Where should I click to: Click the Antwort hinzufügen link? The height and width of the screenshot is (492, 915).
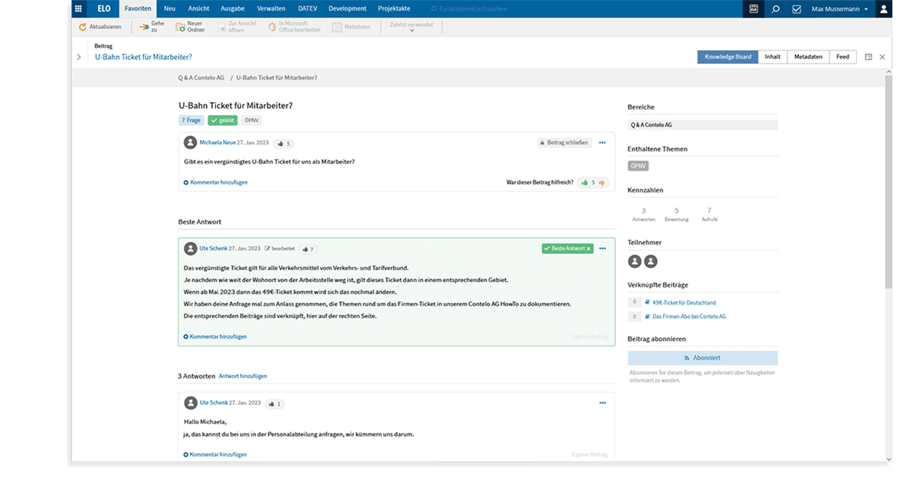click(x=243, y=376)
